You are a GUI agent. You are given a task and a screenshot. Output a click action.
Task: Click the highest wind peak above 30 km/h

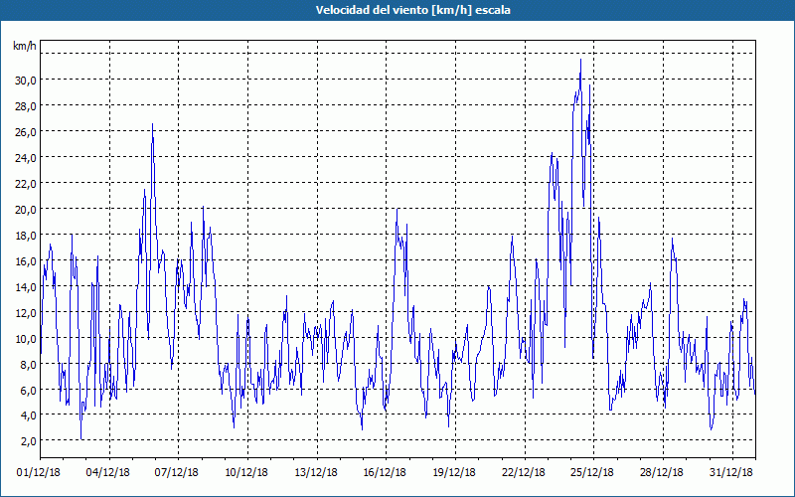coord(580,61)
